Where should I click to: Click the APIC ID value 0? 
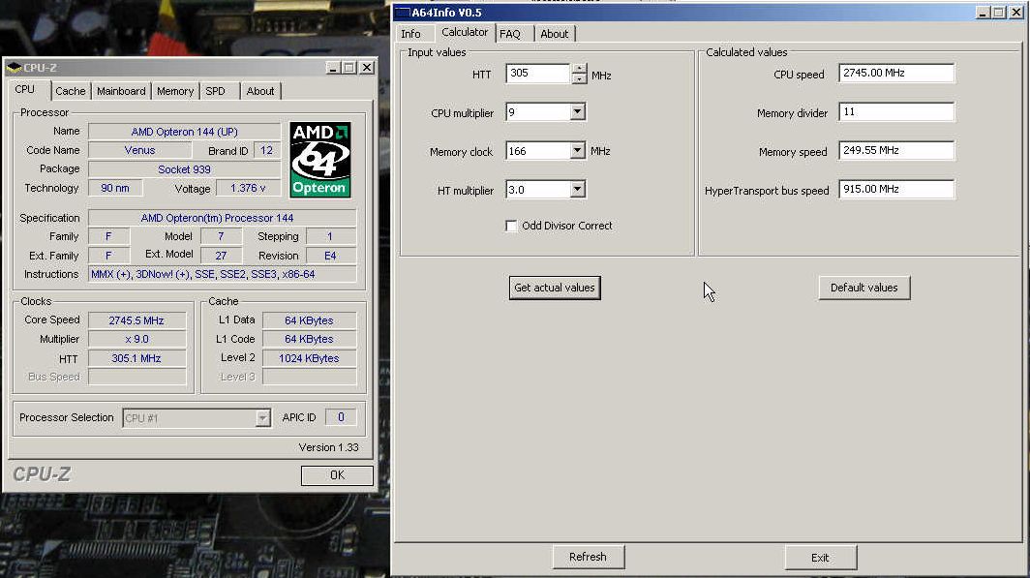tap(341, 417)
